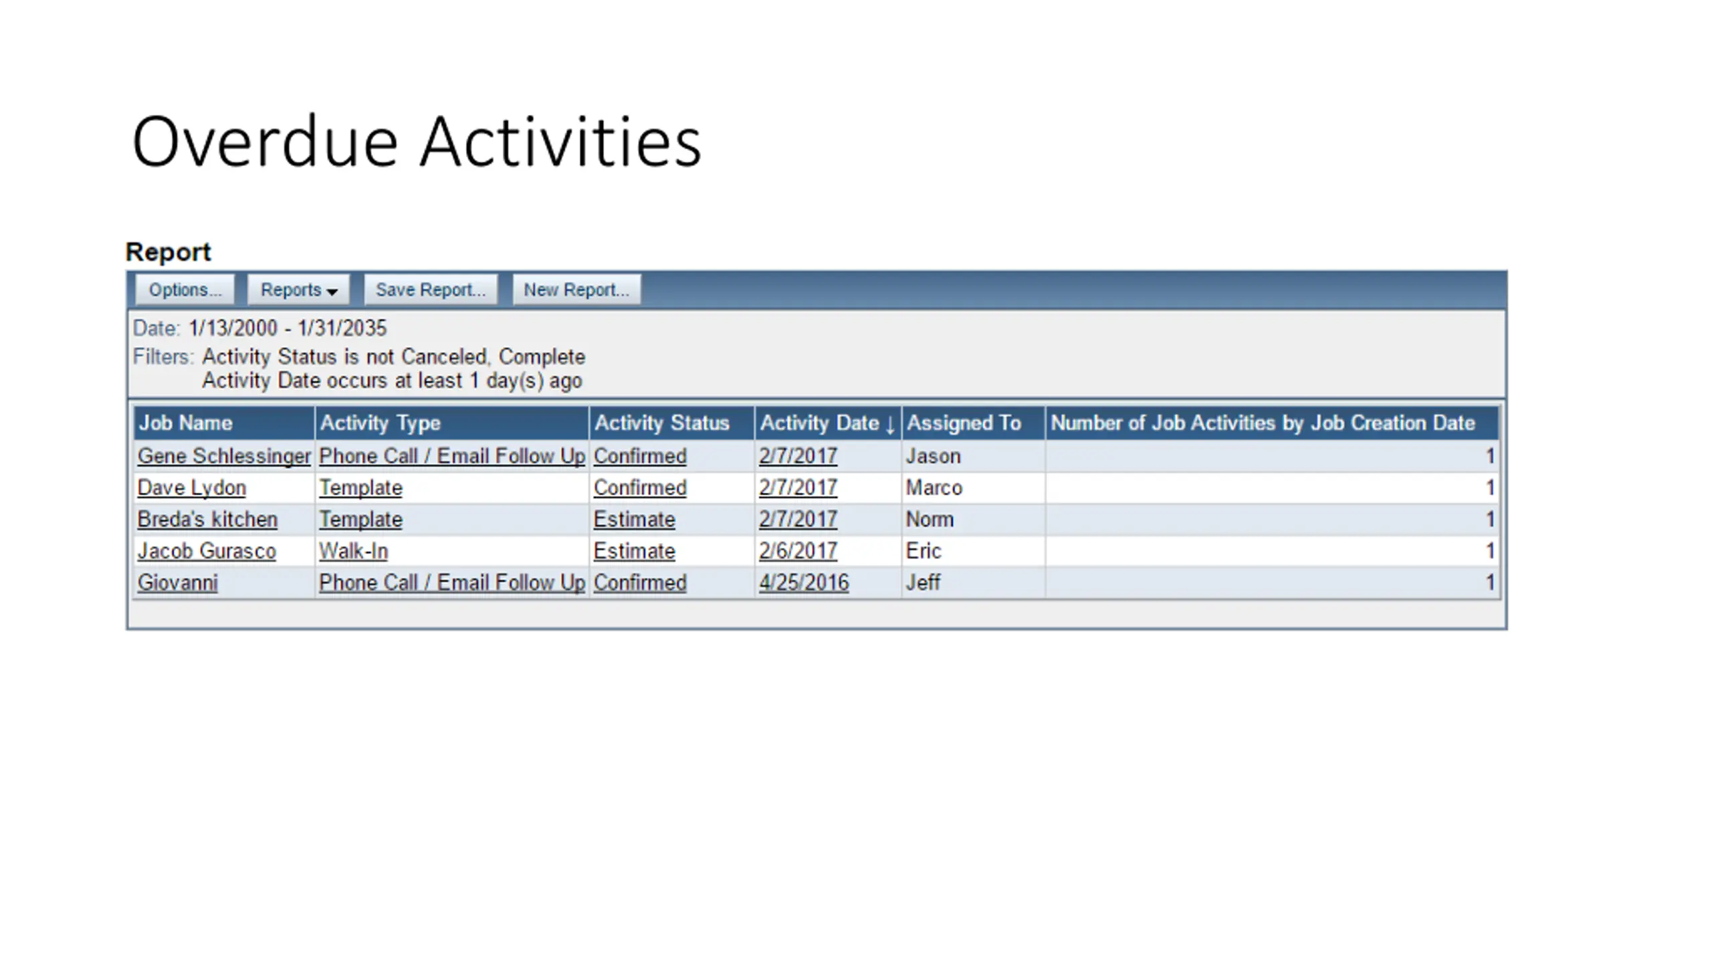Screen dimensions: 1712x963
Task: Click Activity Date sort arrow header
Action: [x=827, y=423]
